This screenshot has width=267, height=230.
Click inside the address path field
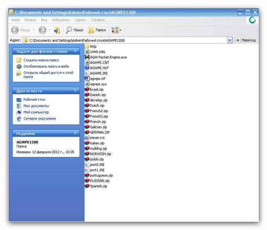coord(125,40)
